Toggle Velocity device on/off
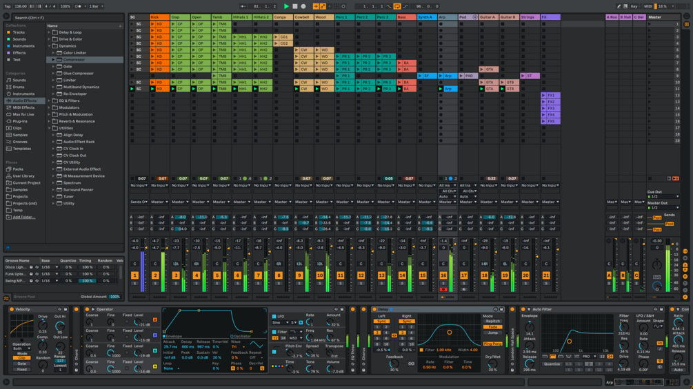 coord(12,309)
